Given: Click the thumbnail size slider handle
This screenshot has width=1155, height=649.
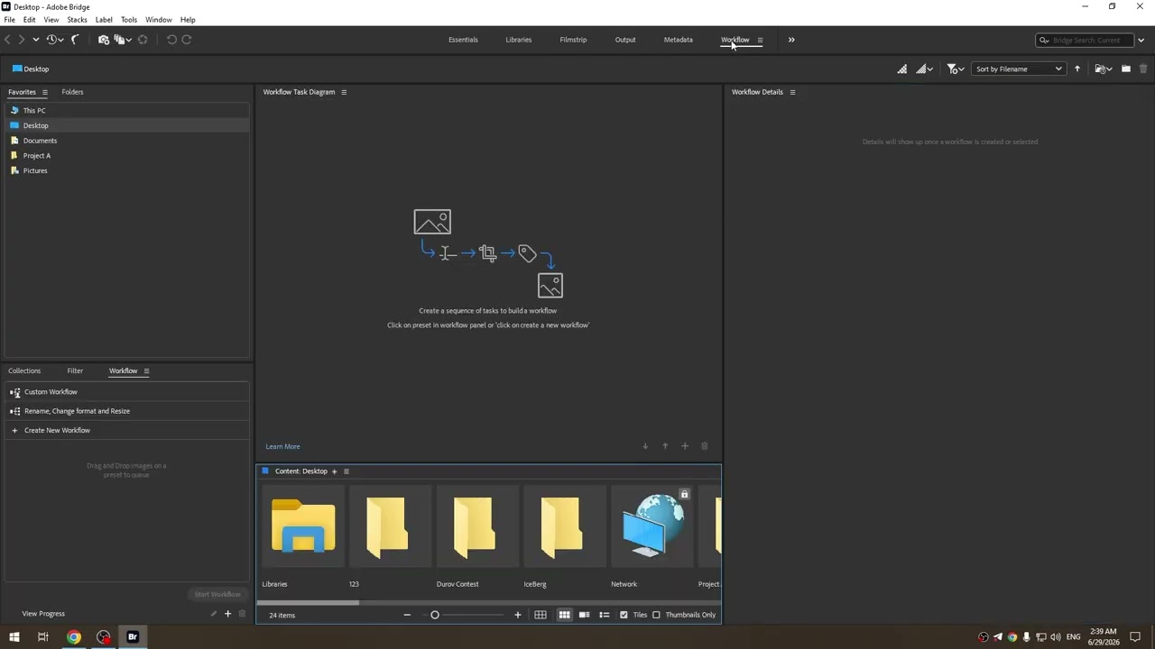Looking at the screenshot, I should (x=435, y=615).
